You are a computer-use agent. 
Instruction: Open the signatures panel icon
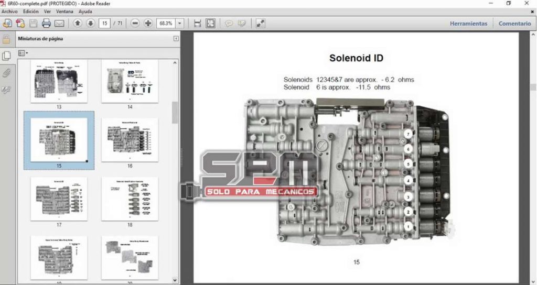coord(6,90)
